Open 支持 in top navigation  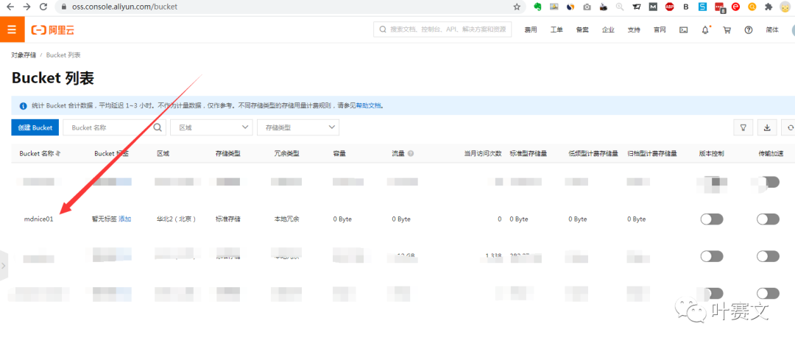click(634, 30)
